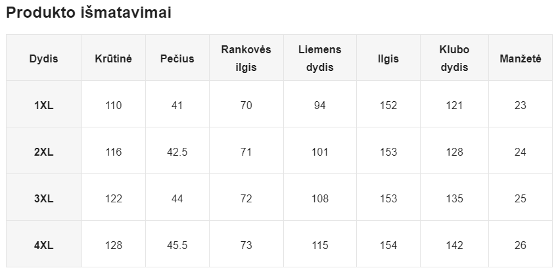
Task: Select the Dydis column header
Action: tap(43, 58)
